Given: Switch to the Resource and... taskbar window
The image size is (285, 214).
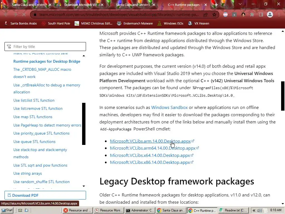Looking at the screenshot, I should pos(78,210).
